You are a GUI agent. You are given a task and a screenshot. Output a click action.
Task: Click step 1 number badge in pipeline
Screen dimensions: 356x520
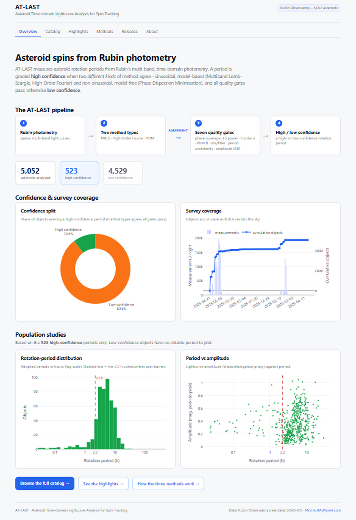click(23, 123)
